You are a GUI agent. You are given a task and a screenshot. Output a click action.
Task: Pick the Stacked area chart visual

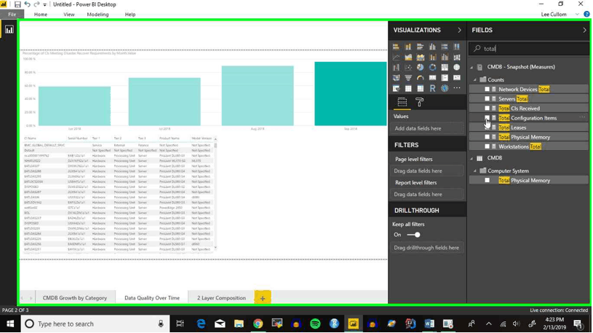pyautogui.click(x=420, y=58)
